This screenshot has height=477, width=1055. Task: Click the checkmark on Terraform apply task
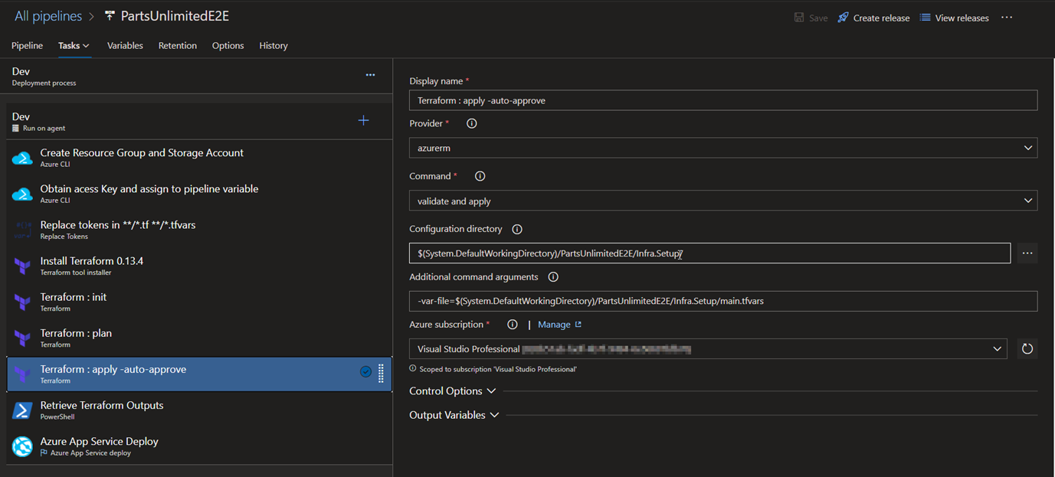(x=365, y=371)
